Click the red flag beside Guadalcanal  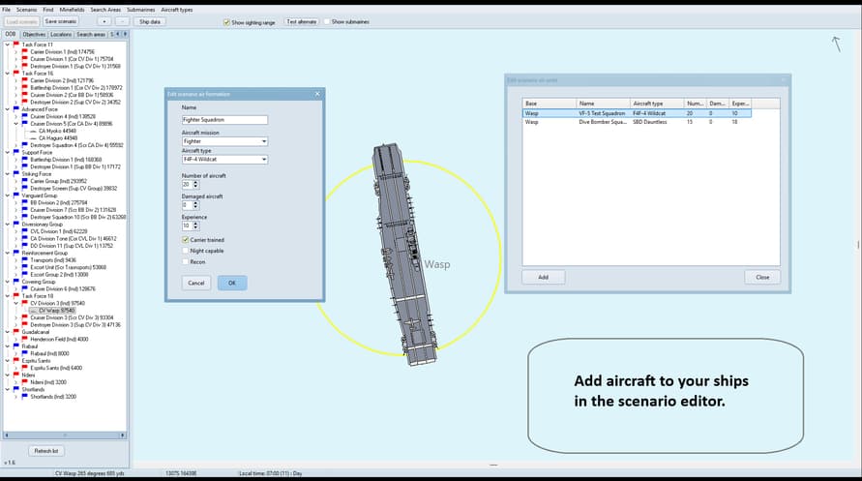tap(15, 331)
